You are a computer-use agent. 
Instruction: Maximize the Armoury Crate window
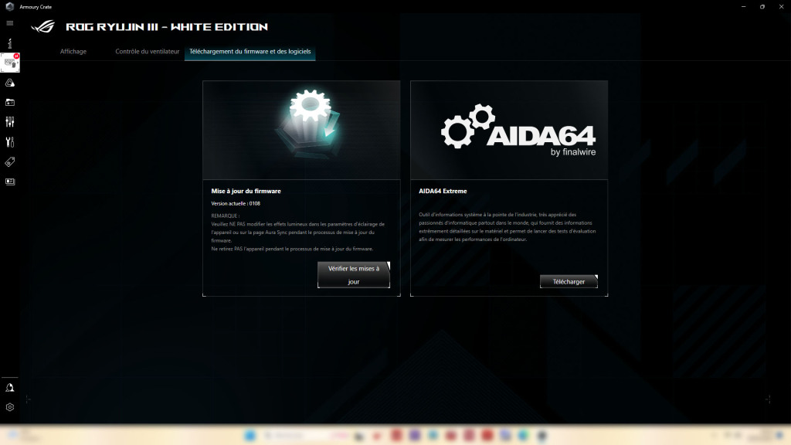(x=762, y=6)
